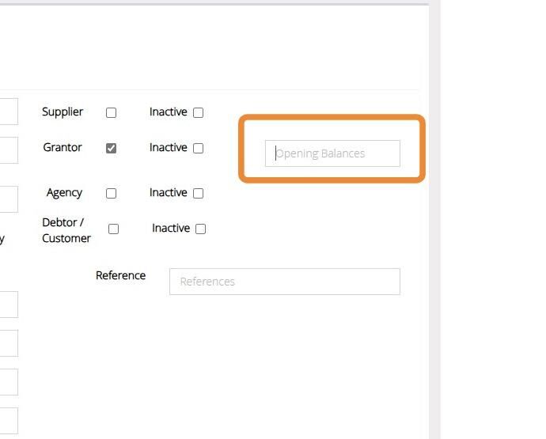
Task: Enable the Agency checkbox
Action: pyautogui.click(x=111, y=193)
